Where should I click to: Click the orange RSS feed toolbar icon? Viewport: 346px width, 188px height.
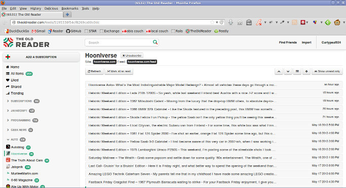pyautogui.click(x=294, y=22)
